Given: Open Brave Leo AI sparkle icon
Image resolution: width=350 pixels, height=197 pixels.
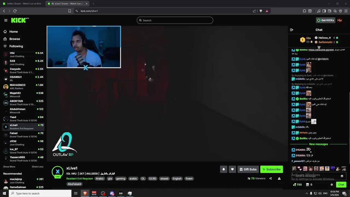Looking at the screenshot, I should point(335,11).
